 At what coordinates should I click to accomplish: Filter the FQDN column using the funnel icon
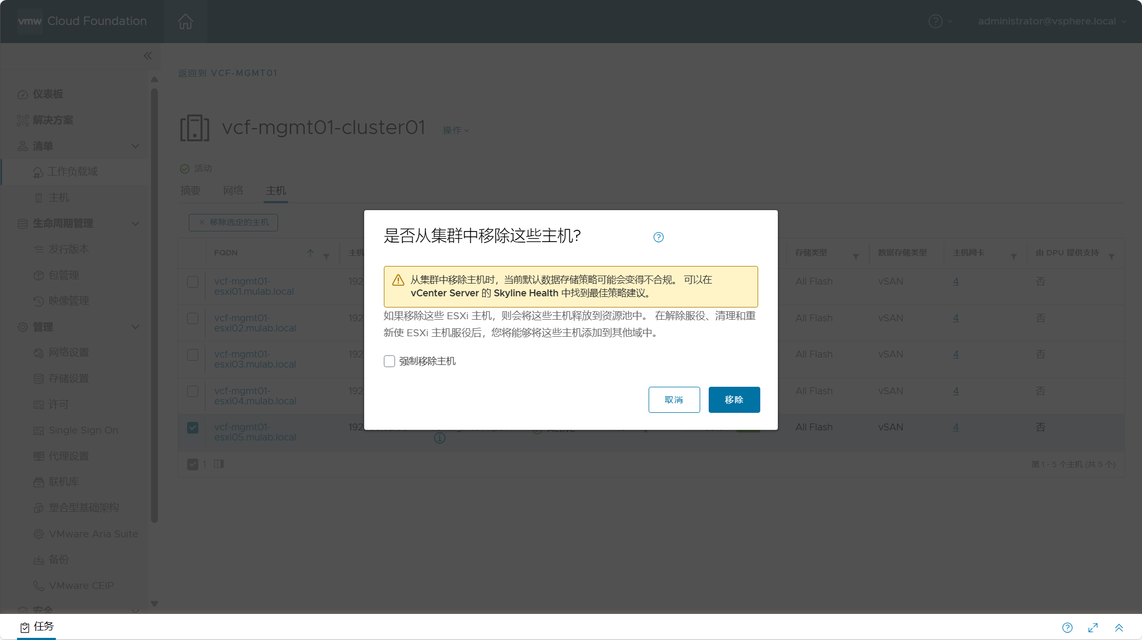tap(326, 256)
